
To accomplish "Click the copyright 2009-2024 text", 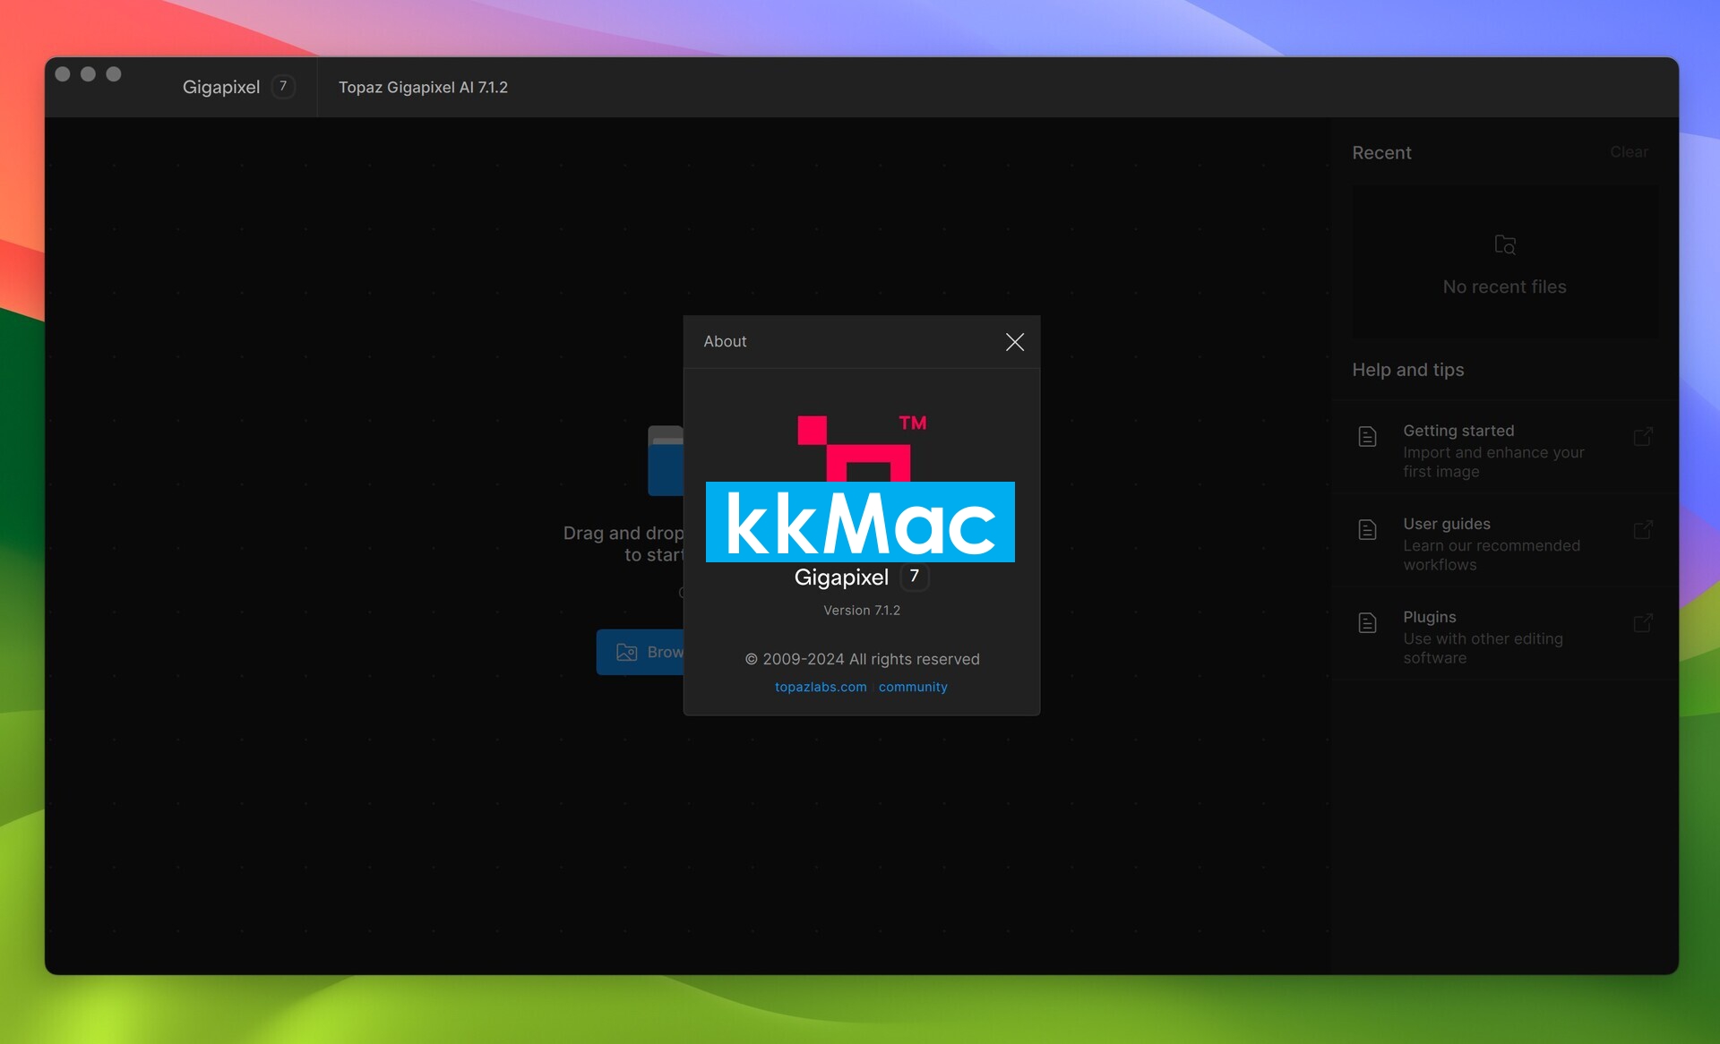I will (x=862, y=659).
